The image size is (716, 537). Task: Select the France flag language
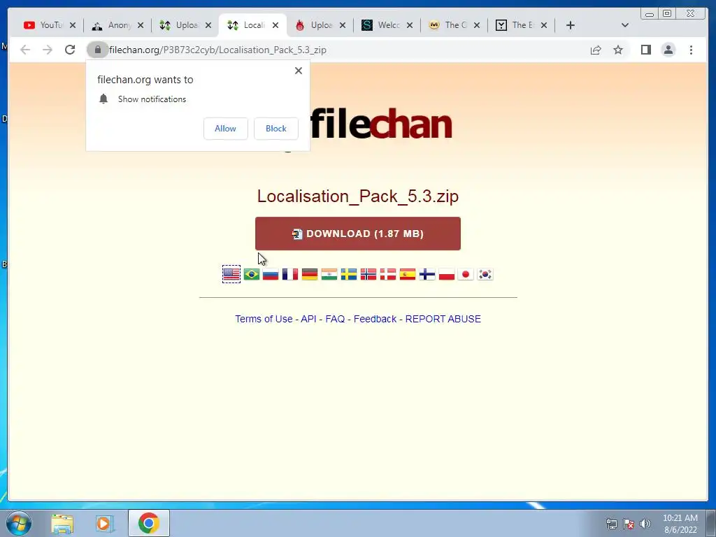click(290, 274)
